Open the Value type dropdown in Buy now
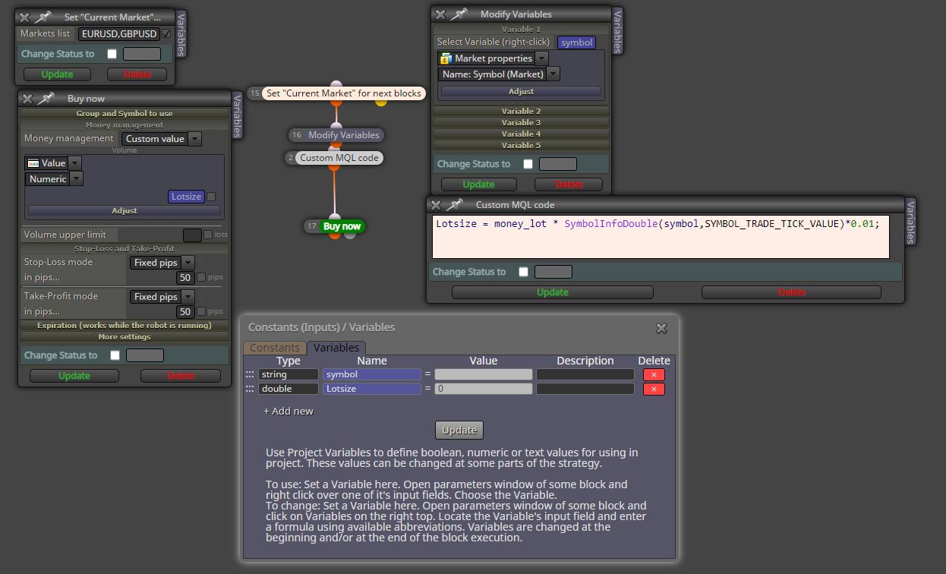Screen dimensions: 946x574 pyautogui.click(x=74, y=163)
